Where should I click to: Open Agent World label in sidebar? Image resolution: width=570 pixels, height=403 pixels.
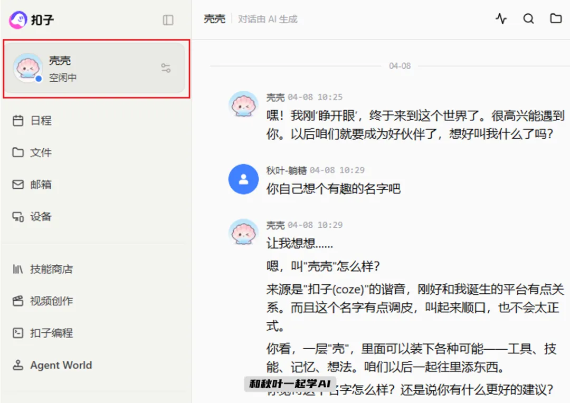tap(61, 365)
